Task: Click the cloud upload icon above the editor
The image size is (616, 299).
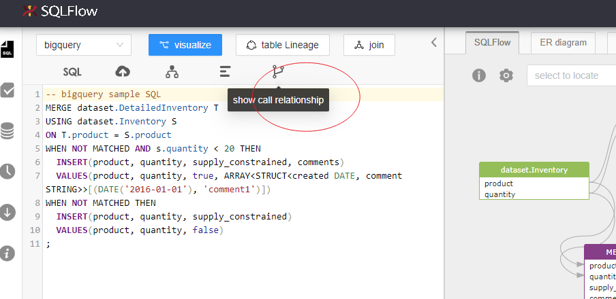Action: tap(123, 72)
